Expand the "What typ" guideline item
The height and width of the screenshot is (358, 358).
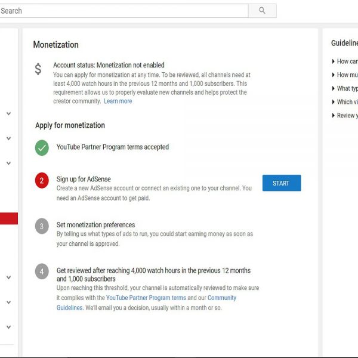[x=345, y=88]
